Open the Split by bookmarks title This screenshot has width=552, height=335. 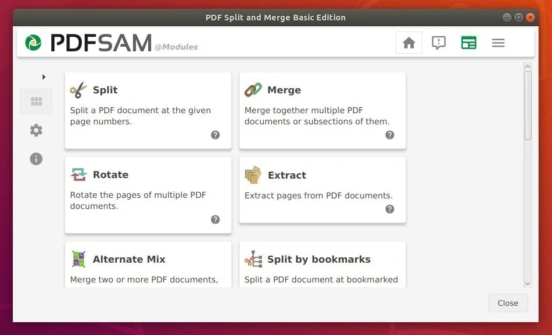click(x=319, y=259)
